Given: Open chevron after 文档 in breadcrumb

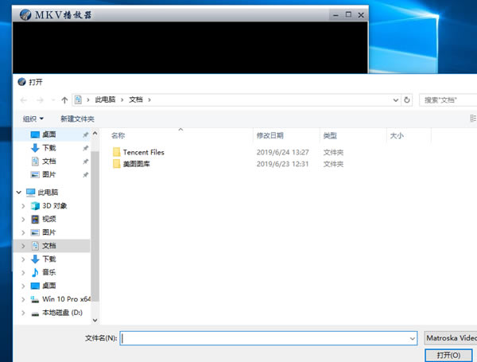Looking at the screenshot, I should point(149,100).
